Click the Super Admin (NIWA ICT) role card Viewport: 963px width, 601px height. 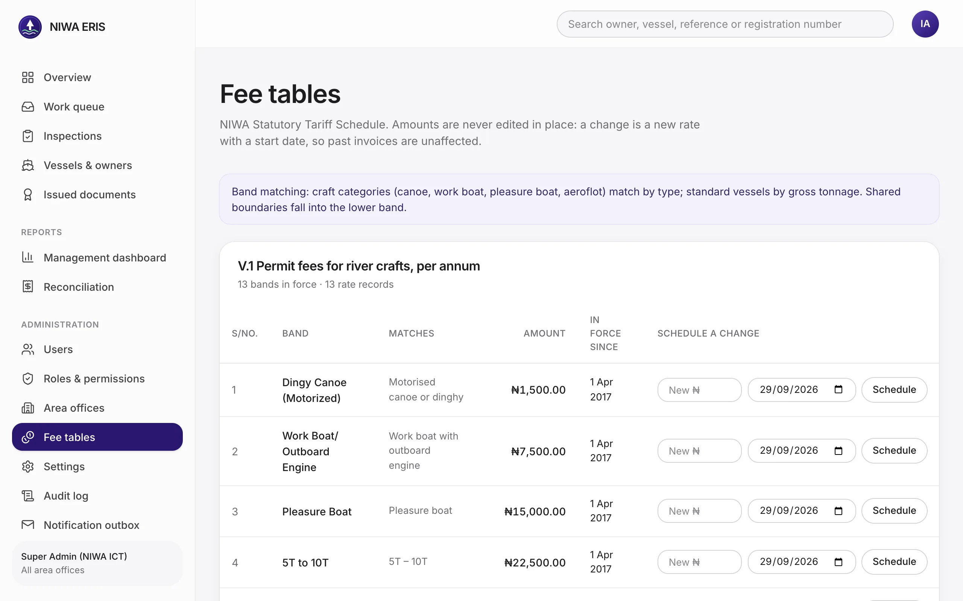97,563
